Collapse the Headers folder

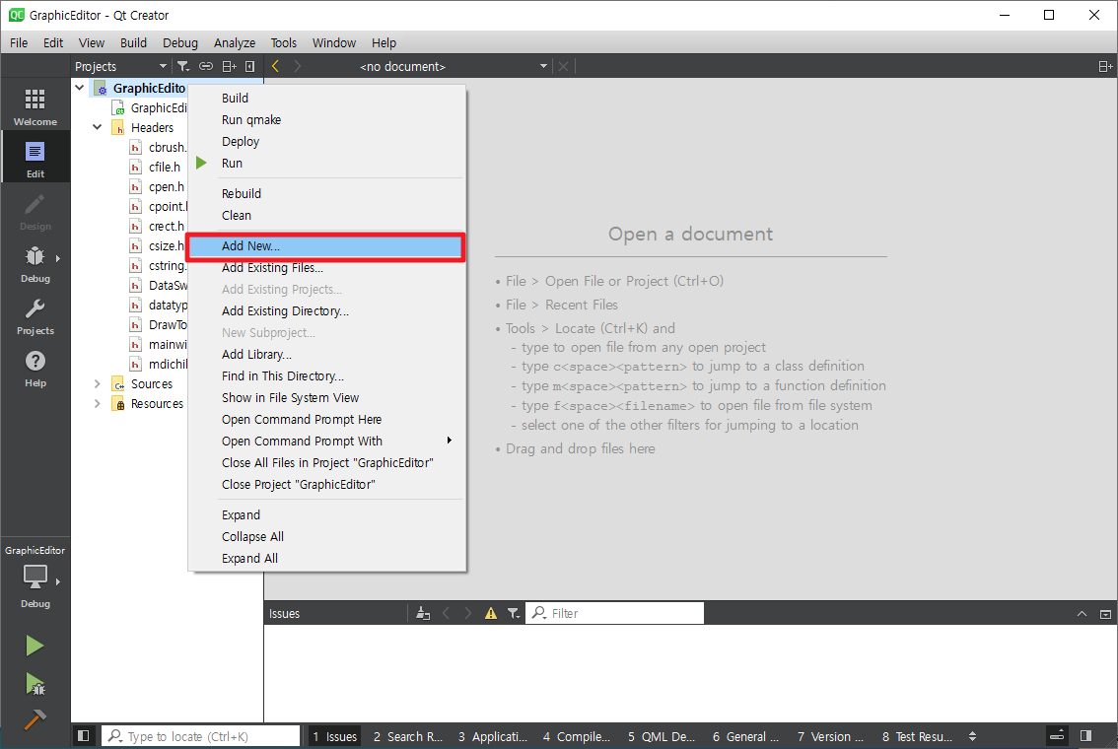tap(97, 127)
